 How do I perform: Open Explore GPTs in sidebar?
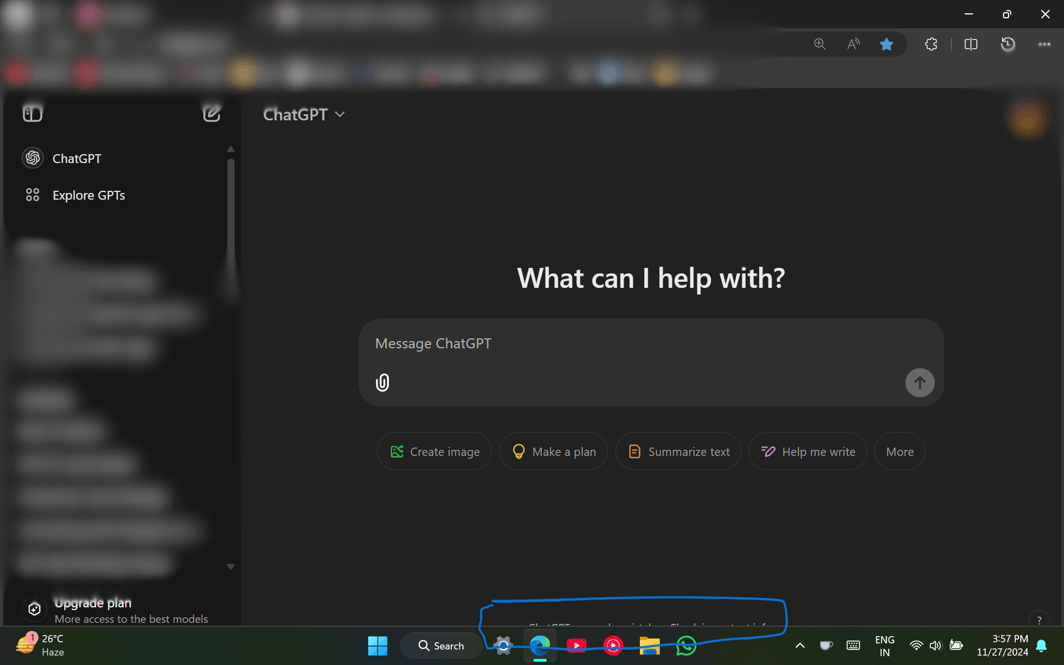(x=75, y=195)
